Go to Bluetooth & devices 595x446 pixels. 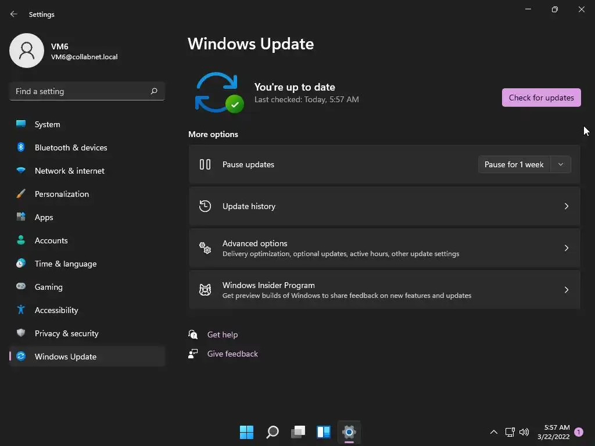coord(87,148)
